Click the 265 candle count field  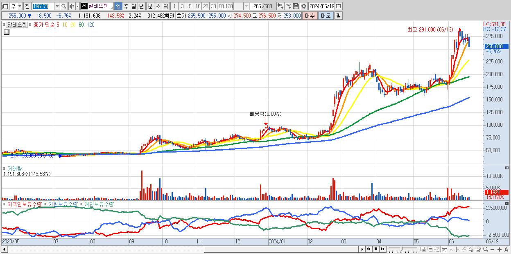tap(256, 6)
